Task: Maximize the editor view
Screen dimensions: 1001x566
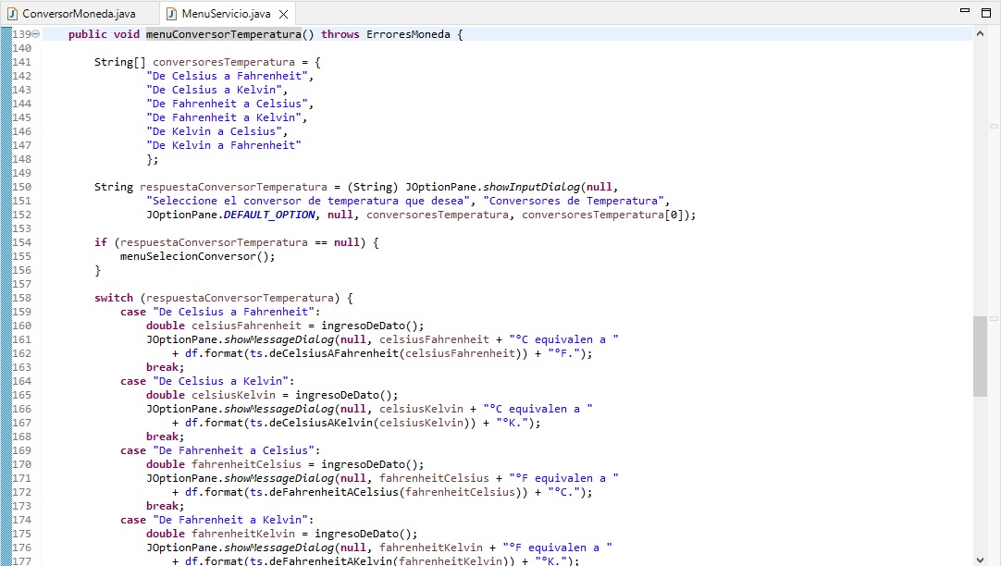Action: [985, 12]
